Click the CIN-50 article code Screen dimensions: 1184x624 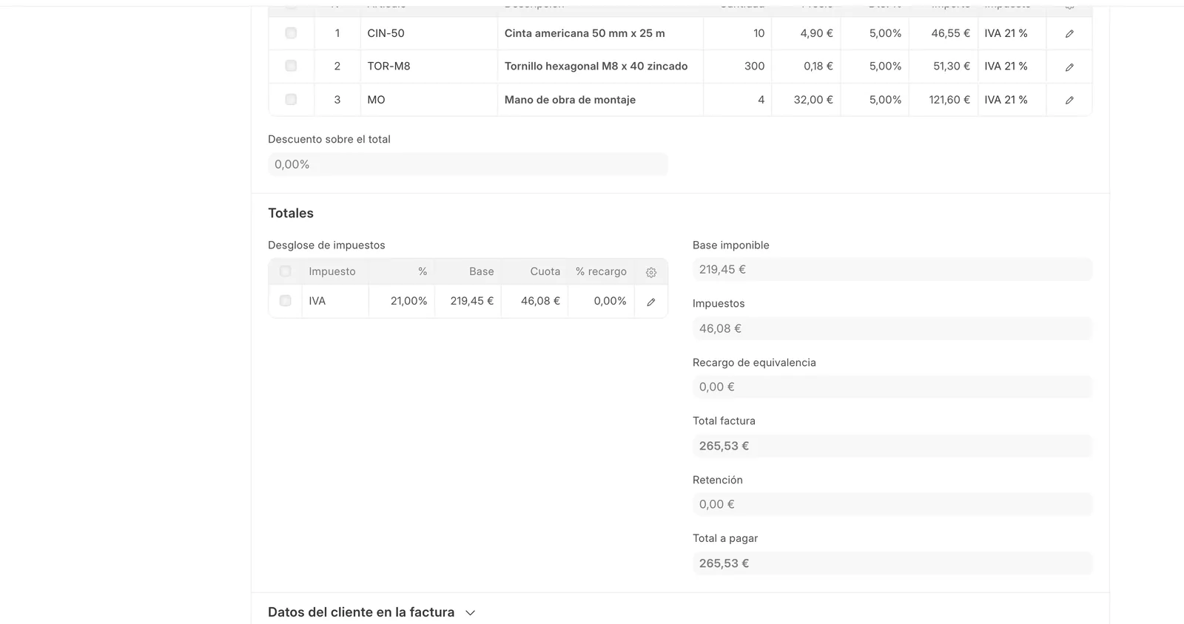(386, 33)
